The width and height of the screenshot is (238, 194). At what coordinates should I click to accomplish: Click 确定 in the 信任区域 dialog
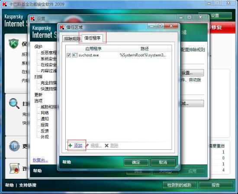coord(136,162)
